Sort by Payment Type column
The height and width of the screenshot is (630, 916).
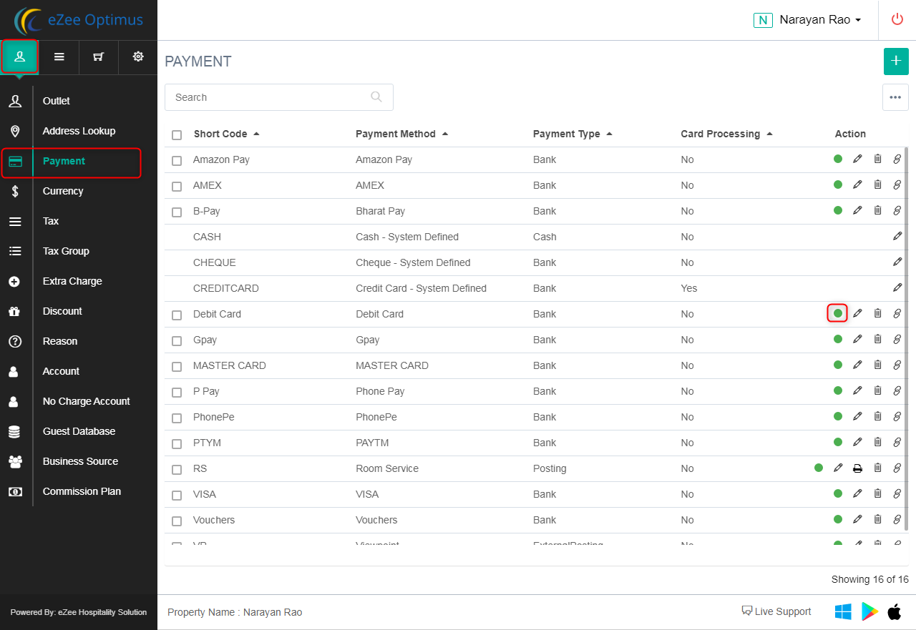[572, 134]
